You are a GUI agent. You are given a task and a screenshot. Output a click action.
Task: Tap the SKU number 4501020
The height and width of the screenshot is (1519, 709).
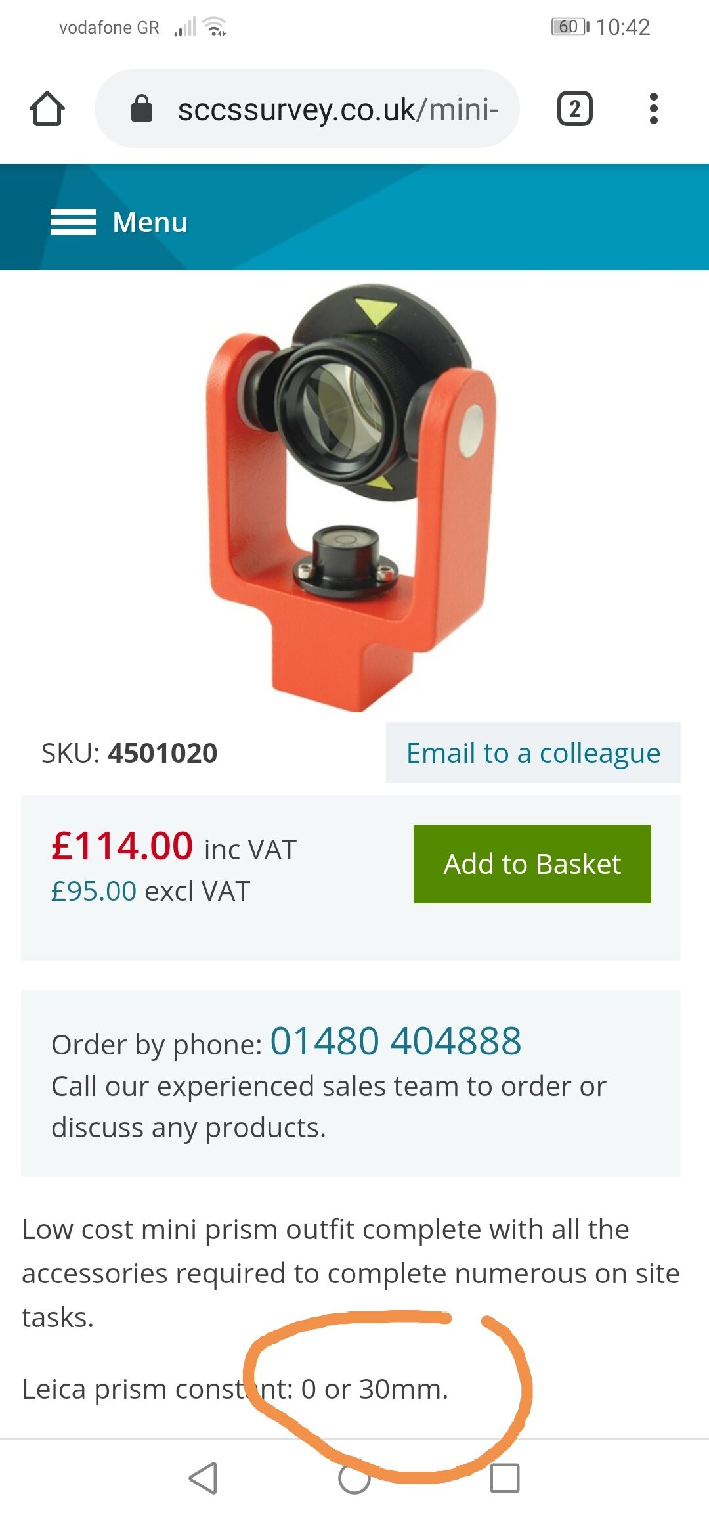tap(163, 753)
